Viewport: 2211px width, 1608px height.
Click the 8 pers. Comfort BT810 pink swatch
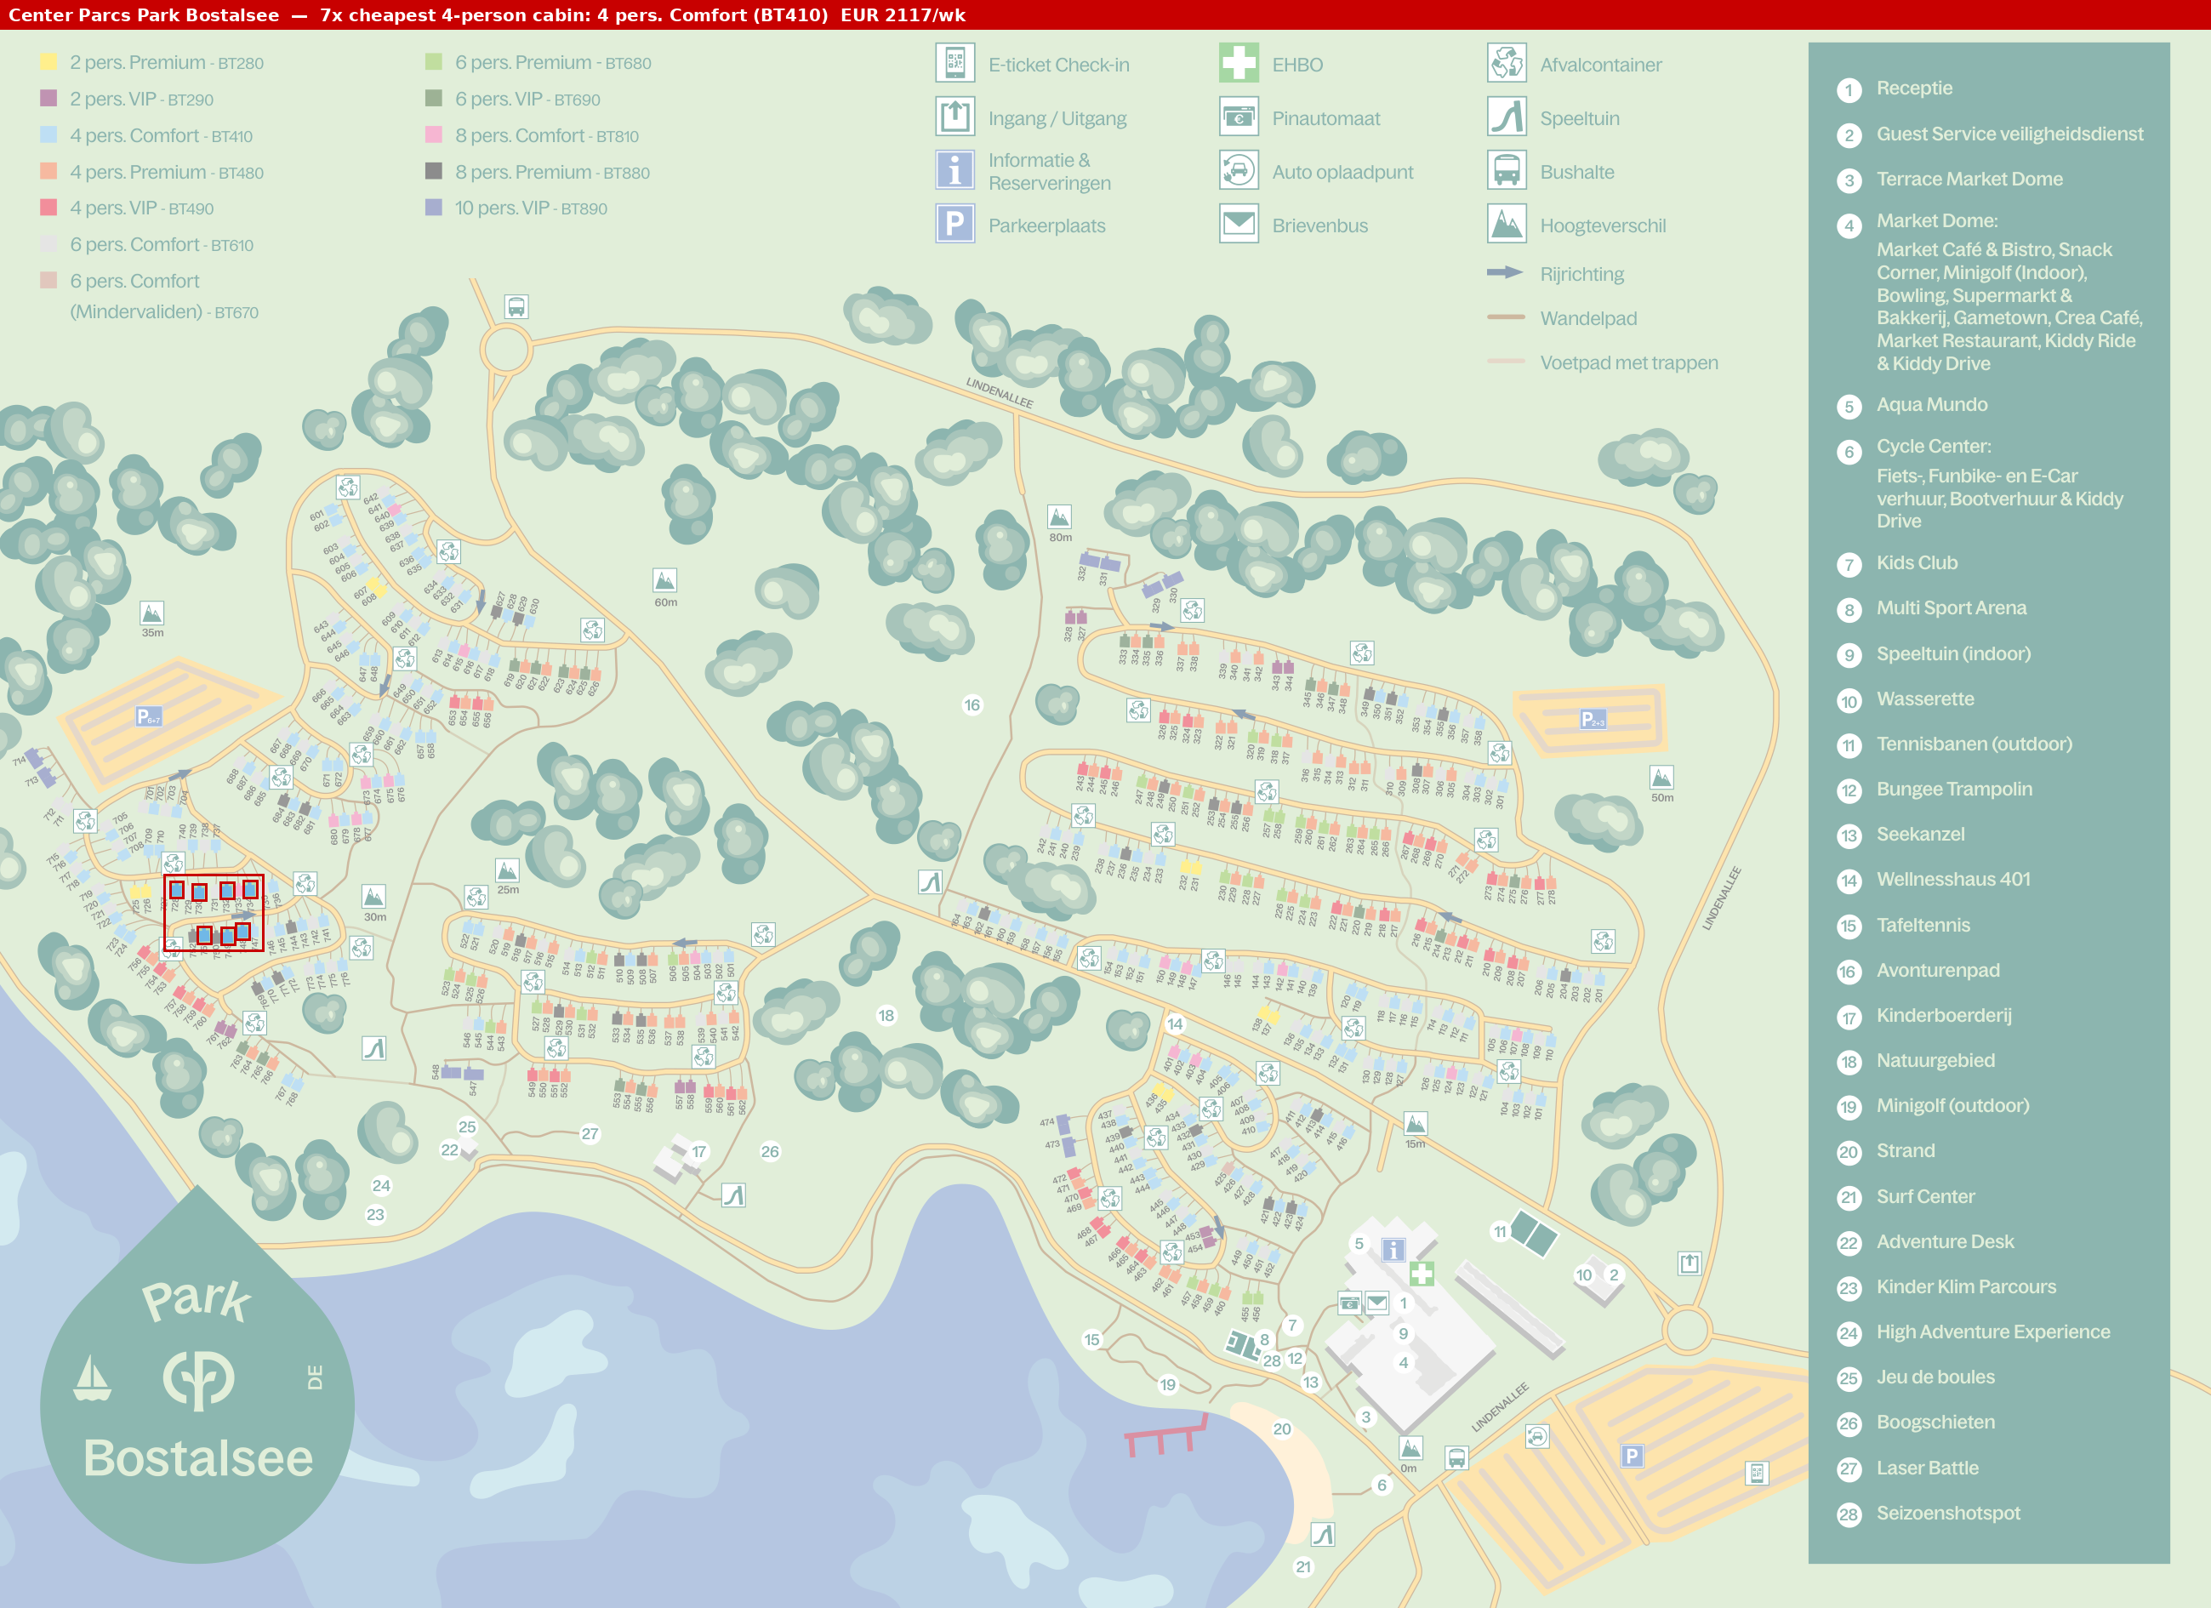pos(434,134)
